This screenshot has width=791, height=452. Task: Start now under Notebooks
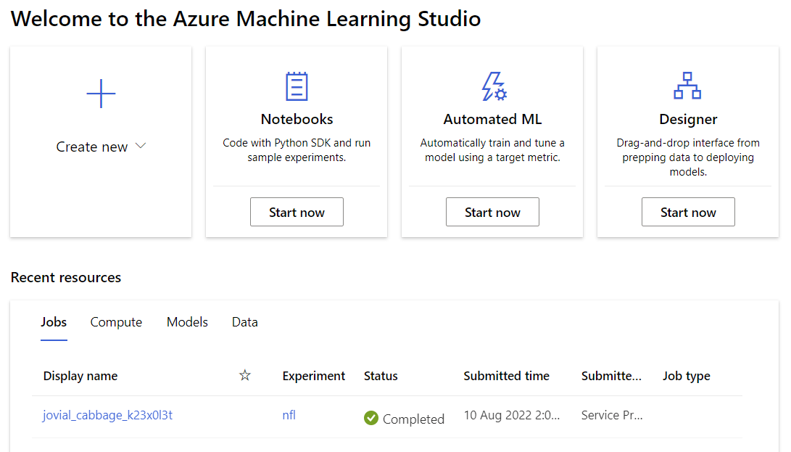click(297, 212)
